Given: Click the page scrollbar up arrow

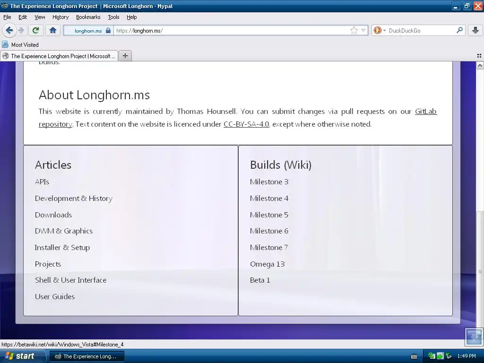Looking at the screenshot, I should pyautogui.click(x=480, y=65).
